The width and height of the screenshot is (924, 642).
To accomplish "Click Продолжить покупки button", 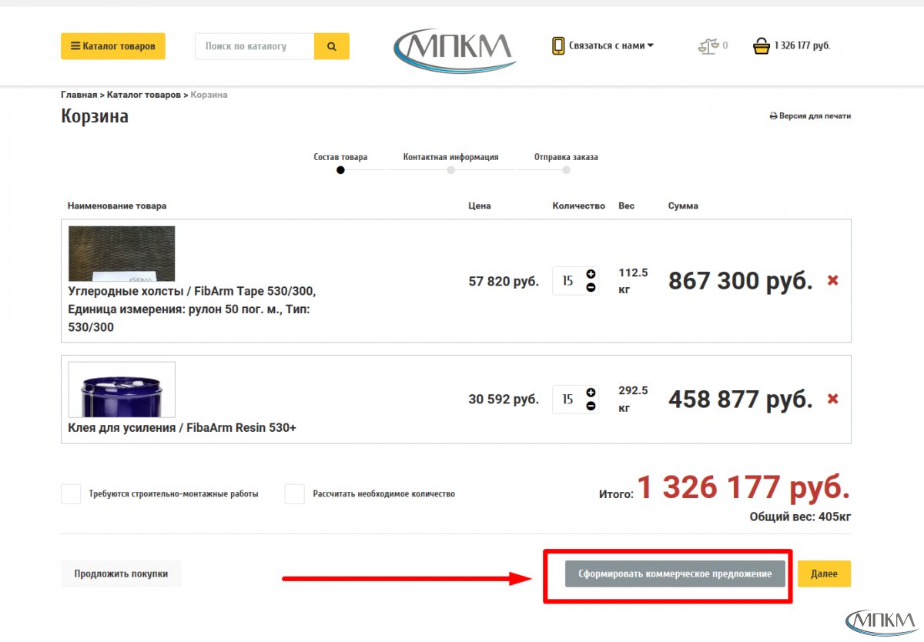I will 121,574.
